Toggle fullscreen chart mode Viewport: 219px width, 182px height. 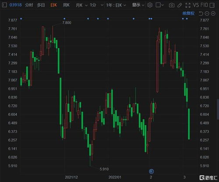tap(188, 5)
